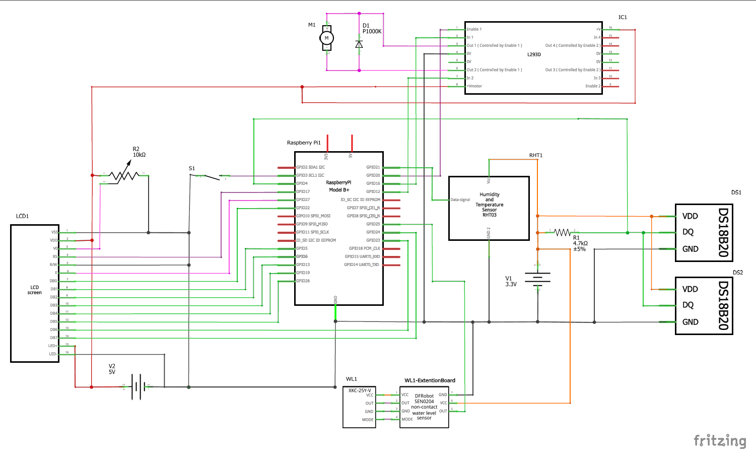Click the Raspberry Pi1 label
This screenshot has height=459, width=756.
(x=304, y=143)
